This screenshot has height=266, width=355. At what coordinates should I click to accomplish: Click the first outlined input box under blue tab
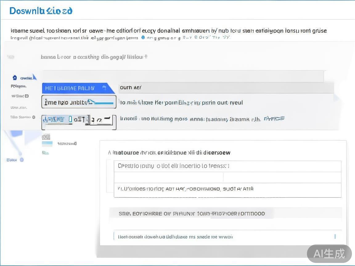click(79, 102)
